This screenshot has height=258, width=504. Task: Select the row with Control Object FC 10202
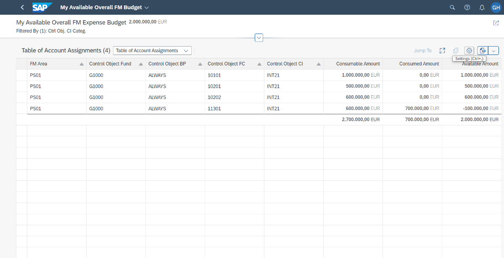(22, 97)
